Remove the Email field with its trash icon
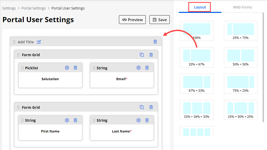Viewport: 267px width, 150px height. [147, 68]
